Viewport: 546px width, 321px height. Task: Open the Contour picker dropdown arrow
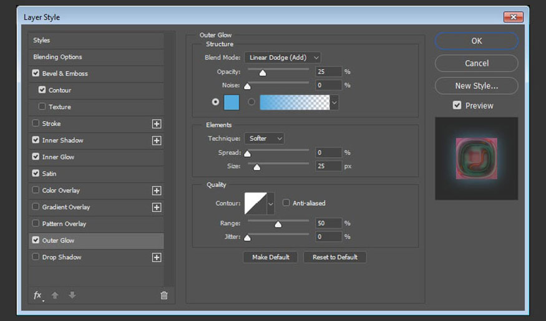click(x=271, y=203)
